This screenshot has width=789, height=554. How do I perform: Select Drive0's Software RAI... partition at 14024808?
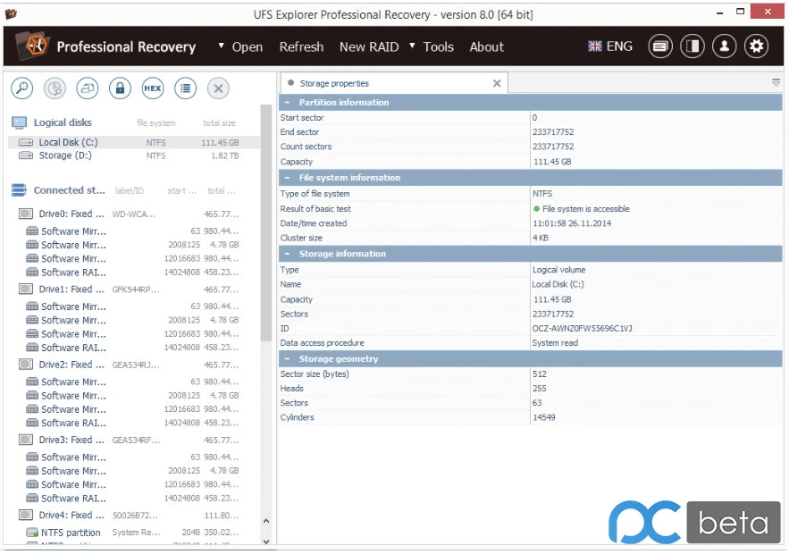click(x=134, y=273)
